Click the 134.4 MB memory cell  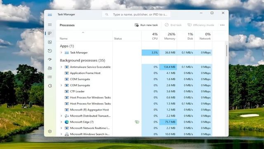[168, 67]
